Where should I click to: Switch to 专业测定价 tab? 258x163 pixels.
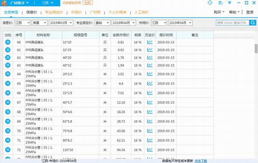54,12
